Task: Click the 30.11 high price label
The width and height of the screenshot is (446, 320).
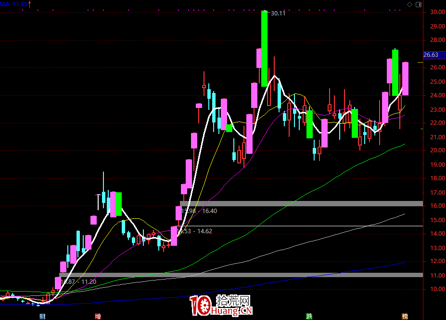Action: pos(278,13)
